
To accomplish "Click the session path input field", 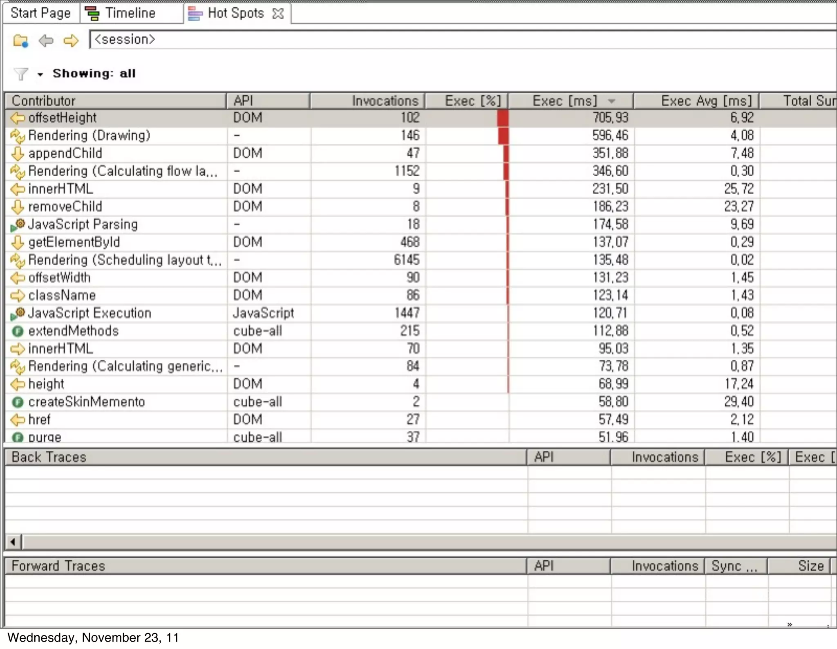I will pos(450,40).
